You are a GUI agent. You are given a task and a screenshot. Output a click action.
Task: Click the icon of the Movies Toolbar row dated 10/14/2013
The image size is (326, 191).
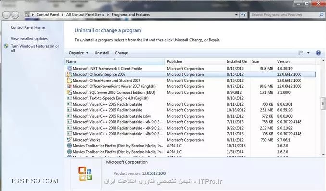point(69,146)
